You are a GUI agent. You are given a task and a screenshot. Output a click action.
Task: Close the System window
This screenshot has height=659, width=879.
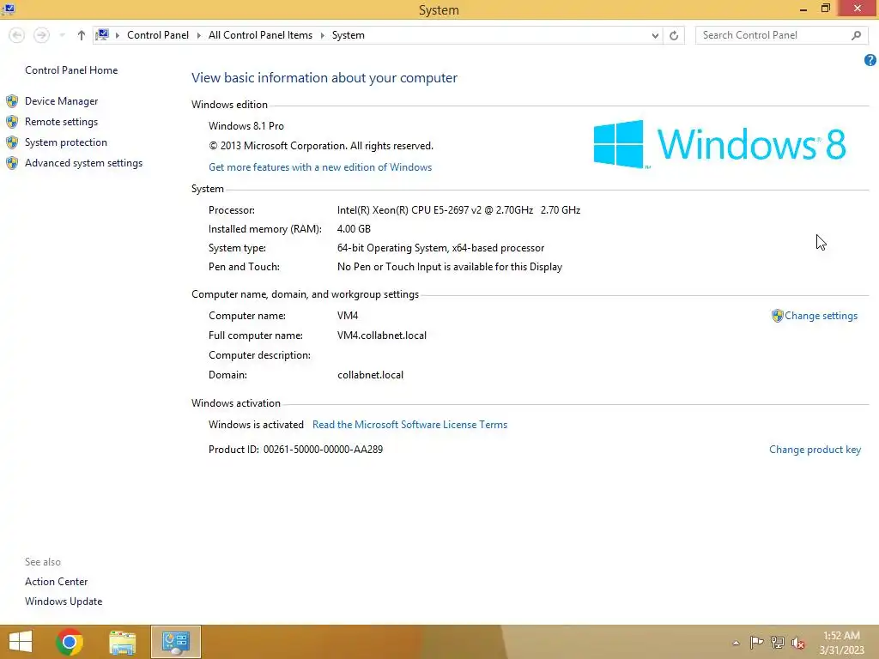[858, 9]
